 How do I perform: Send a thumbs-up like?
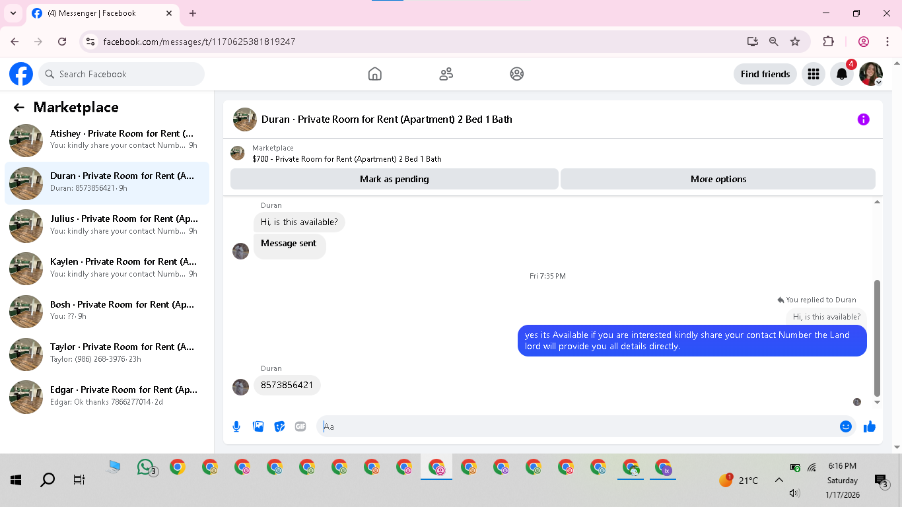click(870, 426)
